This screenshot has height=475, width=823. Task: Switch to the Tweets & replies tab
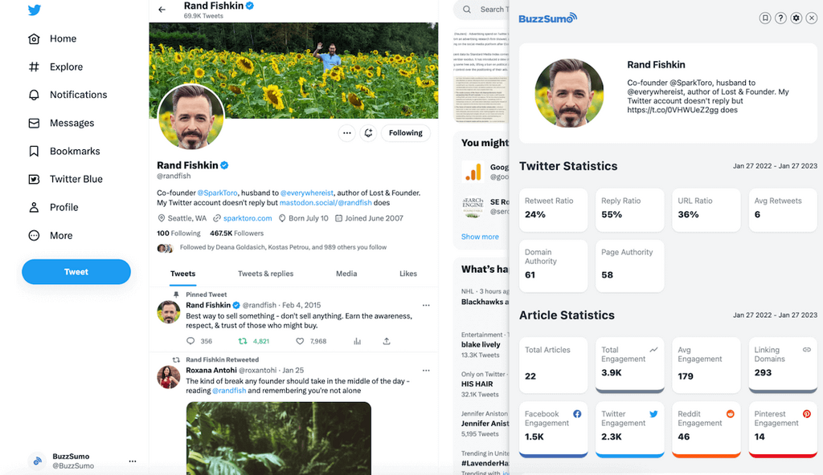265,274
